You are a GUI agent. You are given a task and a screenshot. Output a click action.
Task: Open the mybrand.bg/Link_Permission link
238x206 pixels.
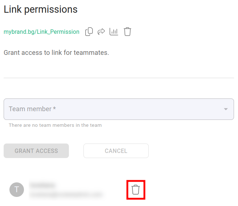(41, 32)
